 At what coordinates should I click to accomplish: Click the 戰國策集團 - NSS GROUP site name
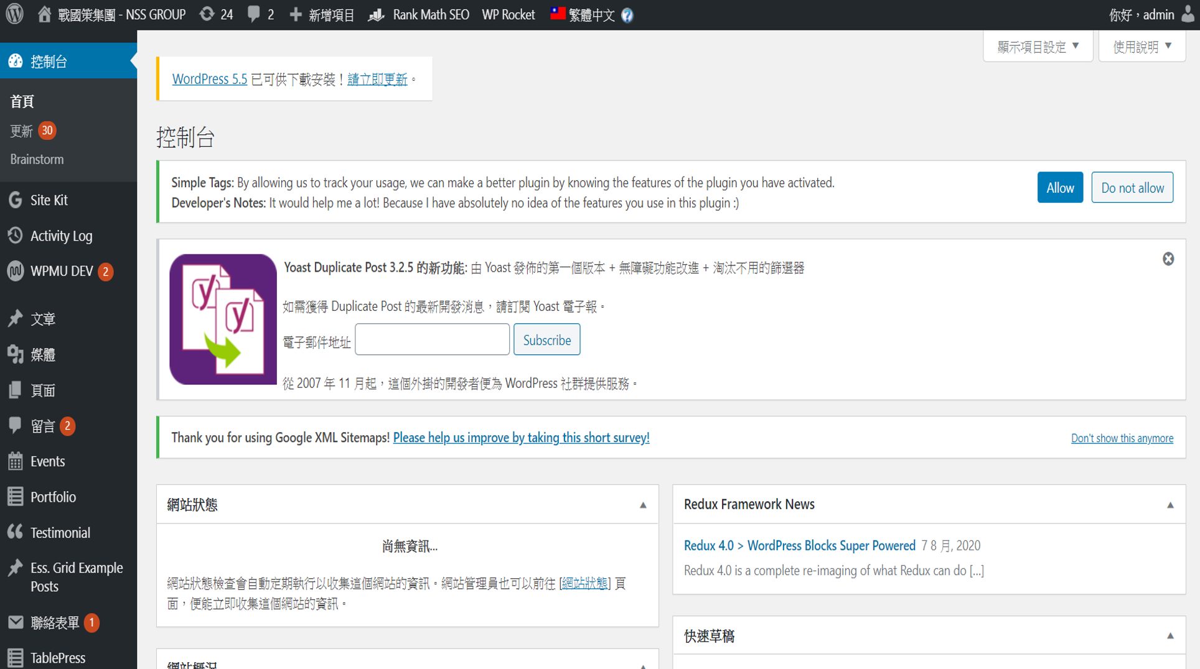coord(121,15)
